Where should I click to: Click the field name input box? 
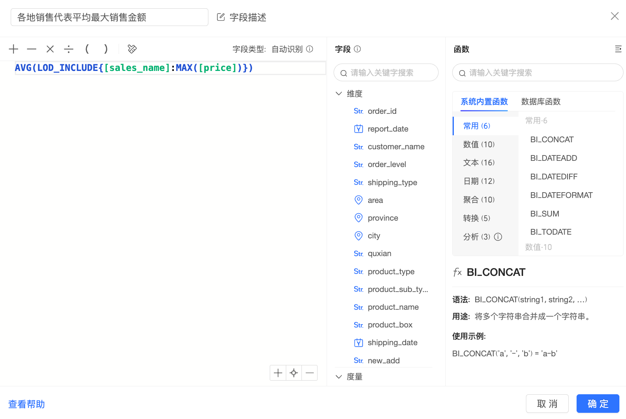pyautogui.click(x=110, y=17)
